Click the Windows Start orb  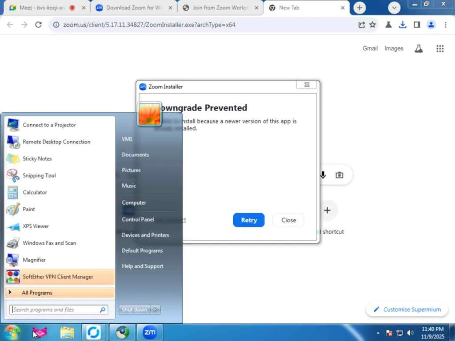(x=12, y=332)
